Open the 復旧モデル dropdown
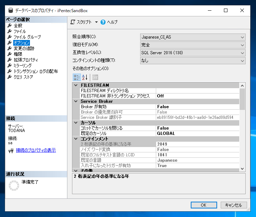The width and height of the screenshot is (256, 217). [x=193, y=45]
